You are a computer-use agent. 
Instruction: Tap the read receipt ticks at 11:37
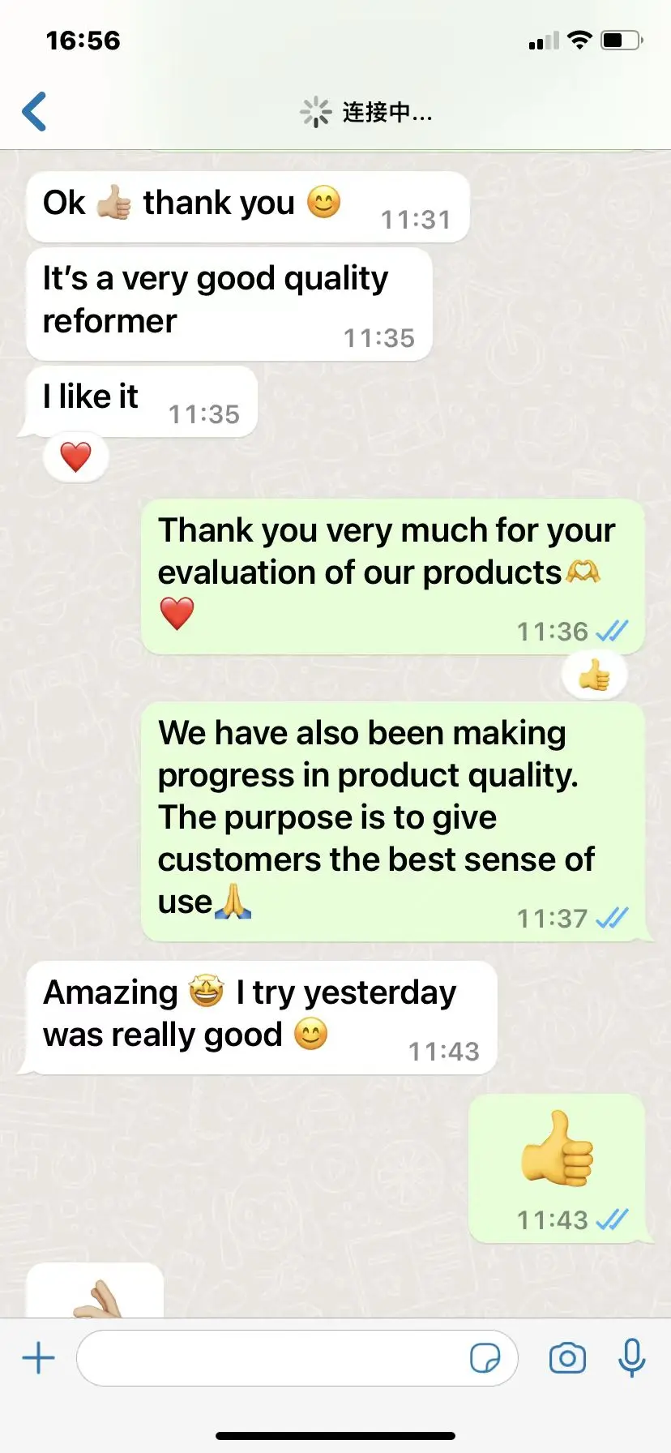coord(612,917)
